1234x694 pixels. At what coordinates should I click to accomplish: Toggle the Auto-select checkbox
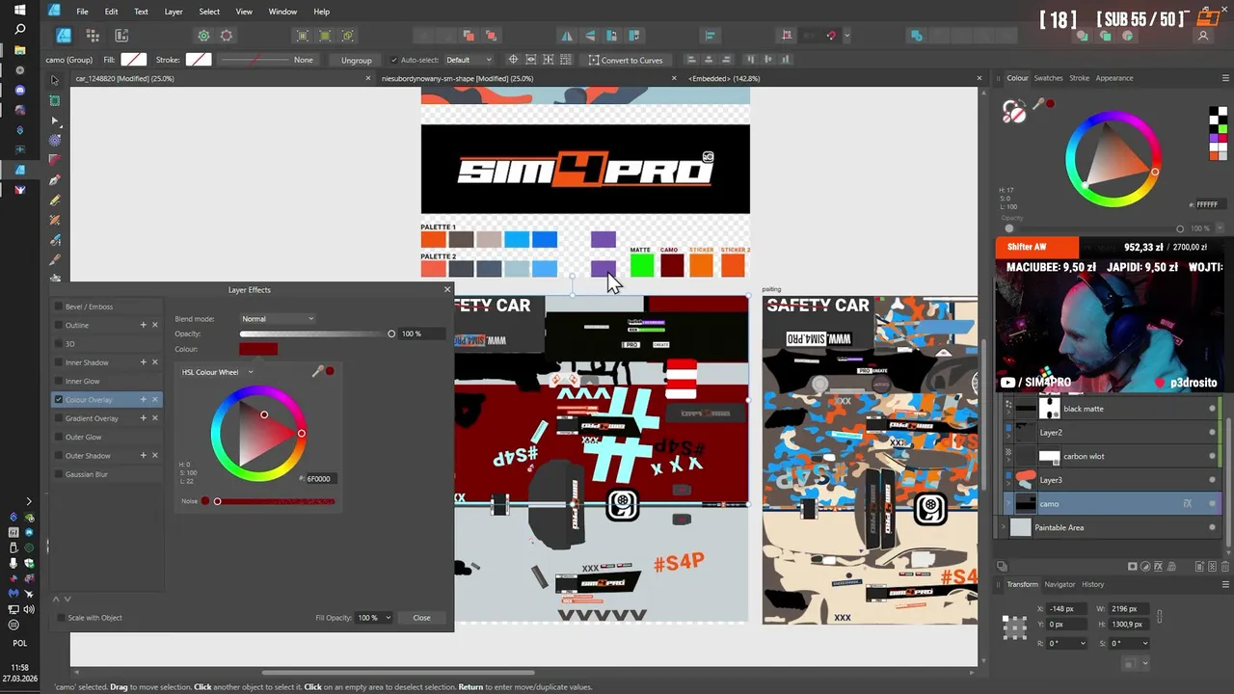393,60
